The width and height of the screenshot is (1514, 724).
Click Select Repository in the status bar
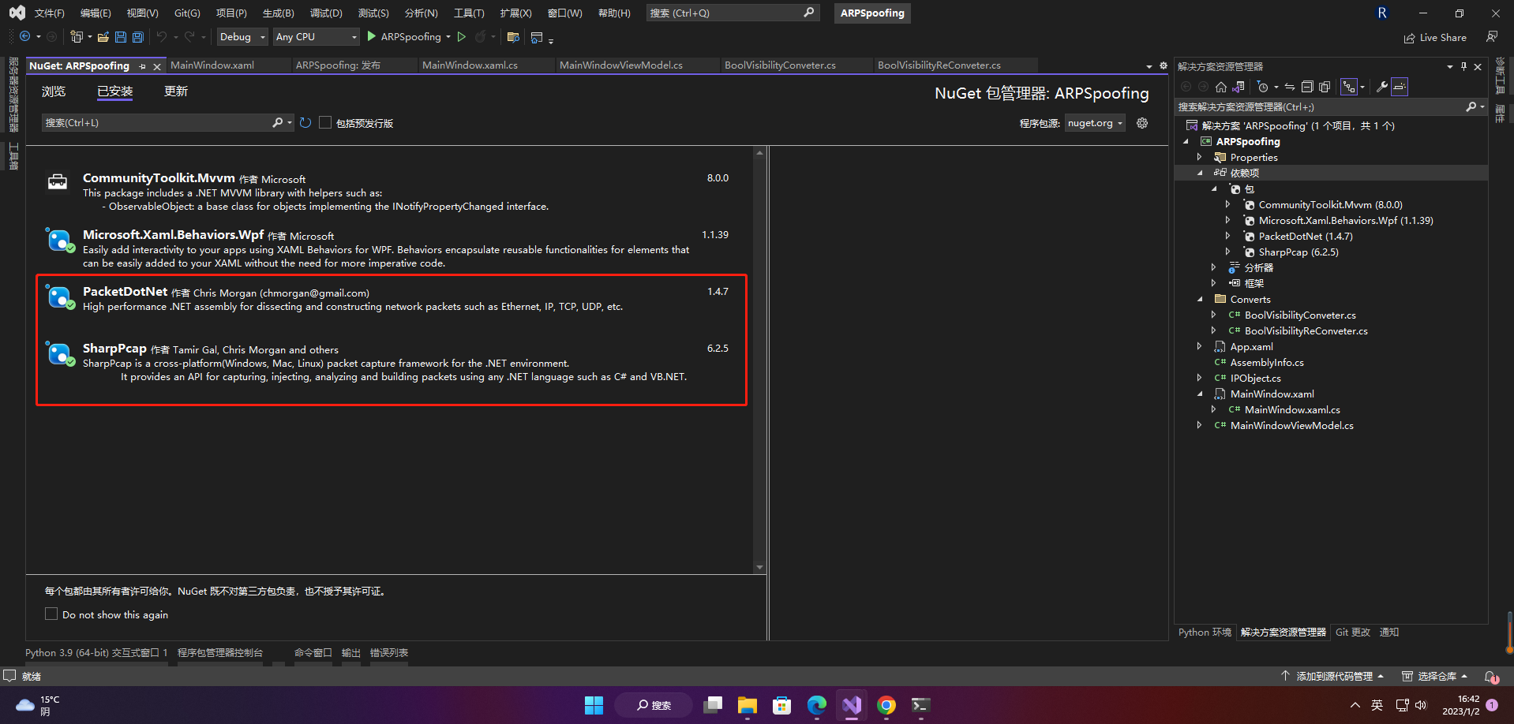tap(1434, 676)
